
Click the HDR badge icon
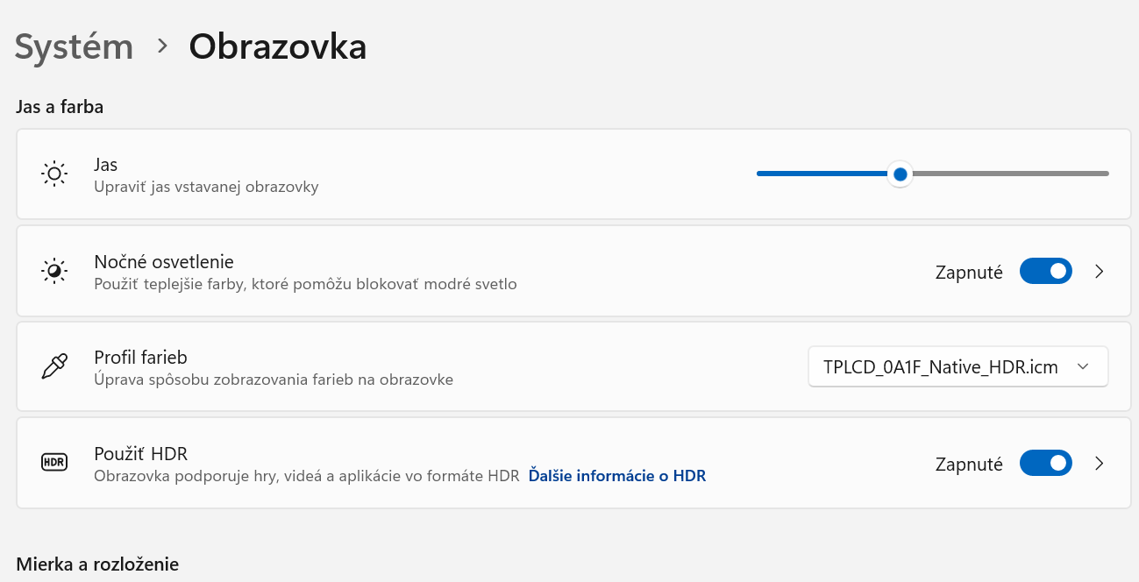[54, 463]
